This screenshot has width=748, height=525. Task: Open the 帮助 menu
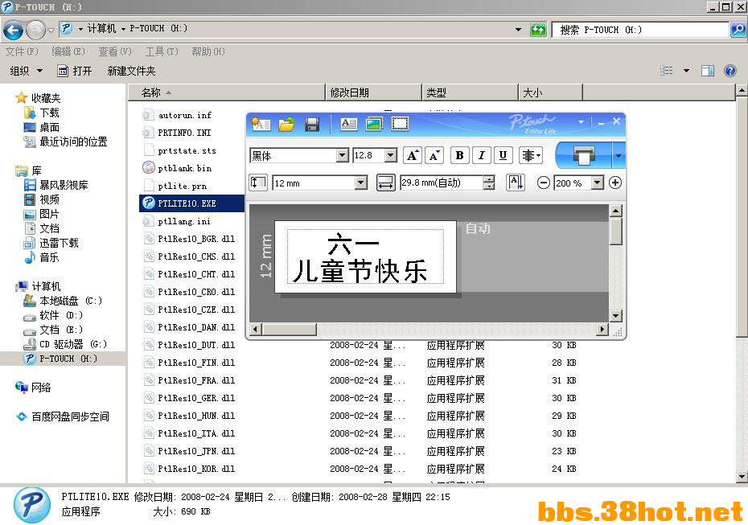pos(208,51)
